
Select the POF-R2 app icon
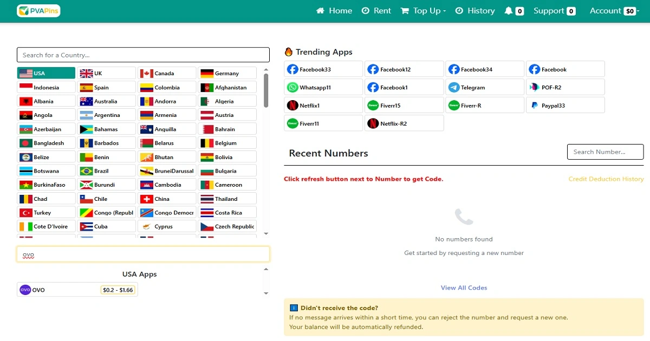(x=535, y=87)
